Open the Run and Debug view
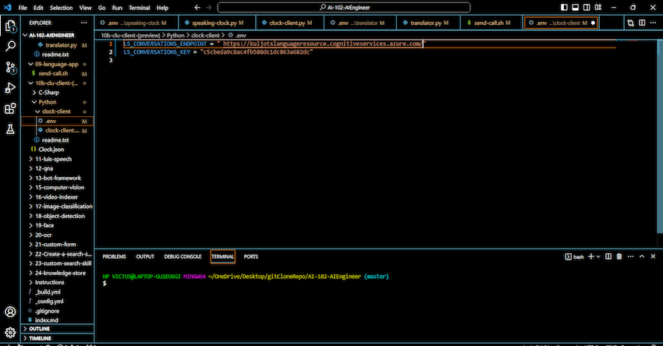The image size is (663, 346). (10, 88)
